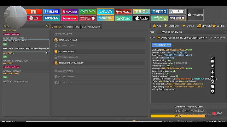Toggle the recorder microphone icon
This screenshot has width=227, height=127.
pos(212,72)
